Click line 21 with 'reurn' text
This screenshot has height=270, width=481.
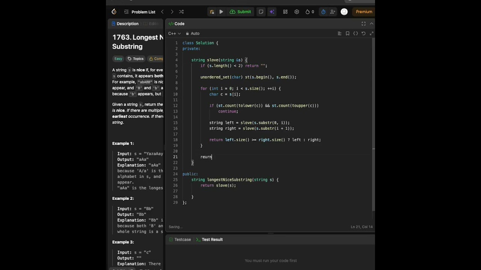tap(206, 157)
